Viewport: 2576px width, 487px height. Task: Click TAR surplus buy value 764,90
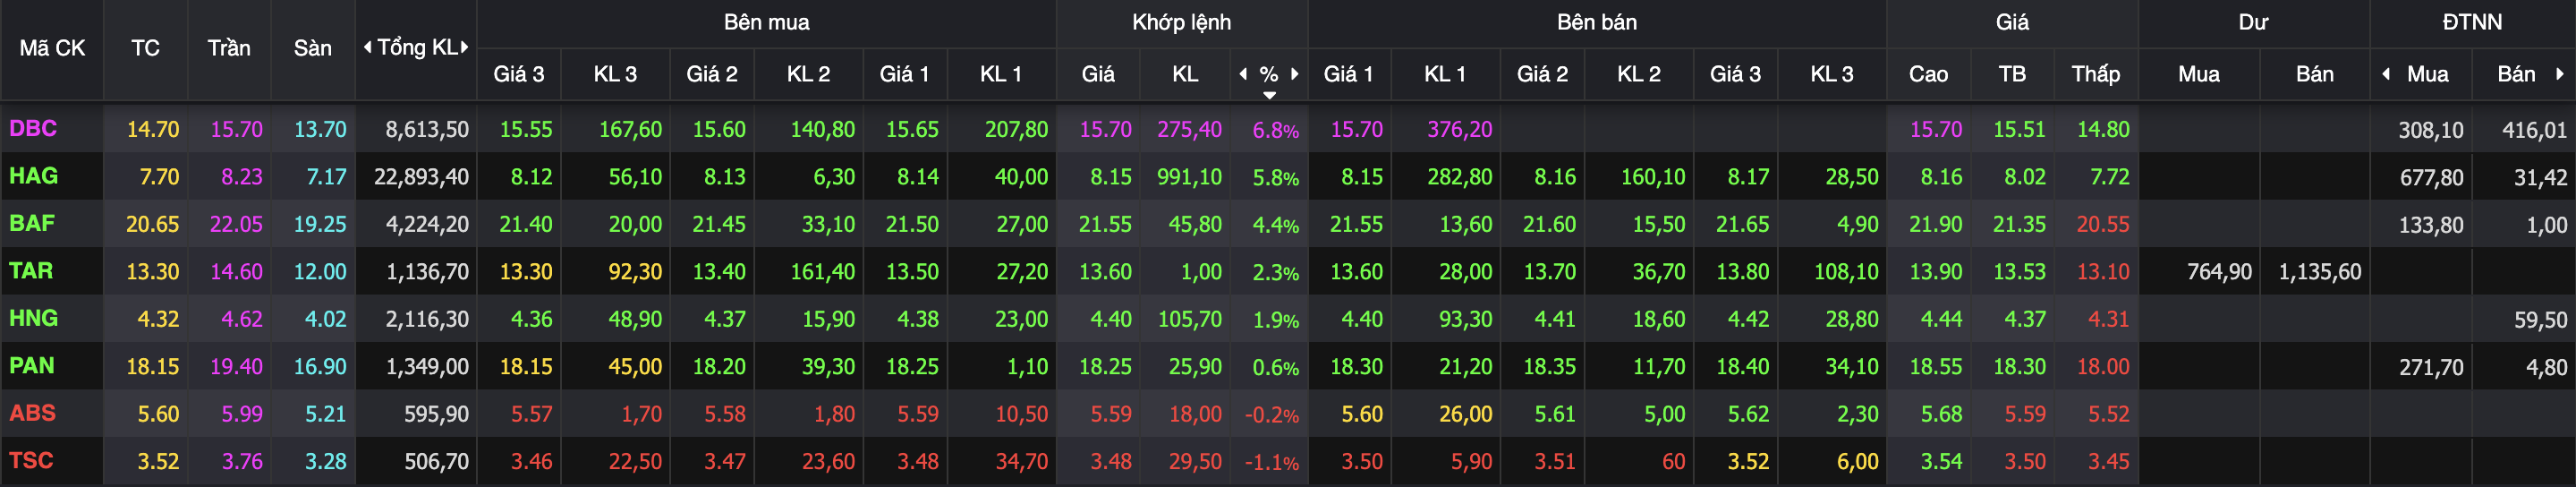(x=2219, y=272)
